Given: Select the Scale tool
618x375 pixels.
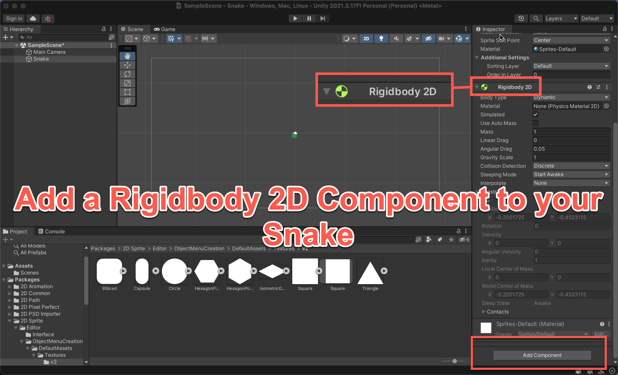Looking at the screenshot, I should (127, 83).
